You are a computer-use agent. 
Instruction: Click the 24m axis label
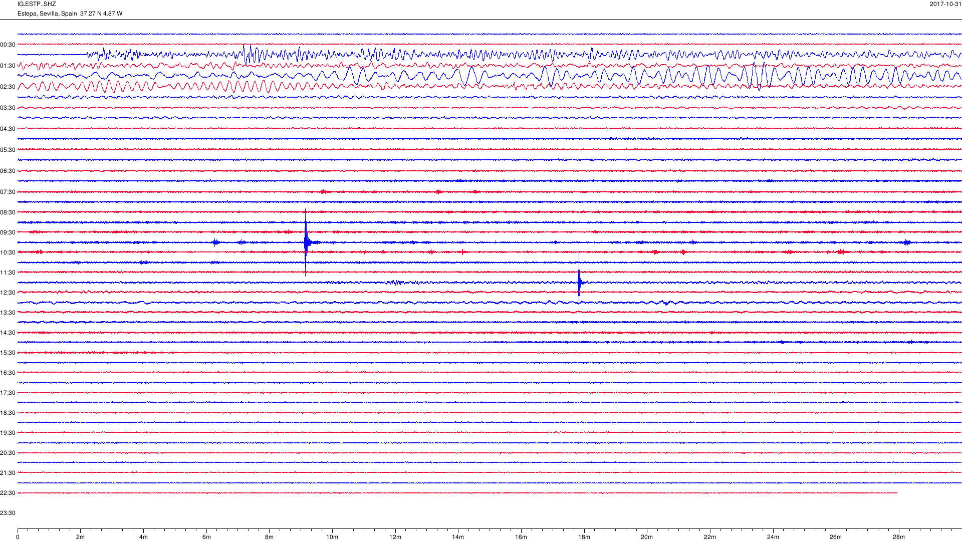pyautogui.click(x=773, y=537)
